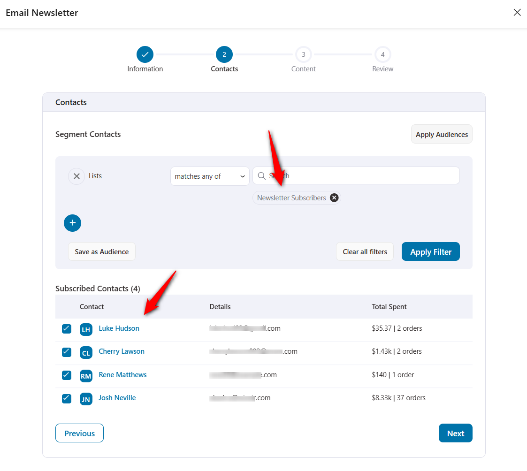The width and height of the screenshot is (527, 471).
Task: Select Rene Matthews' RM avatar
Action: [86, 376]
